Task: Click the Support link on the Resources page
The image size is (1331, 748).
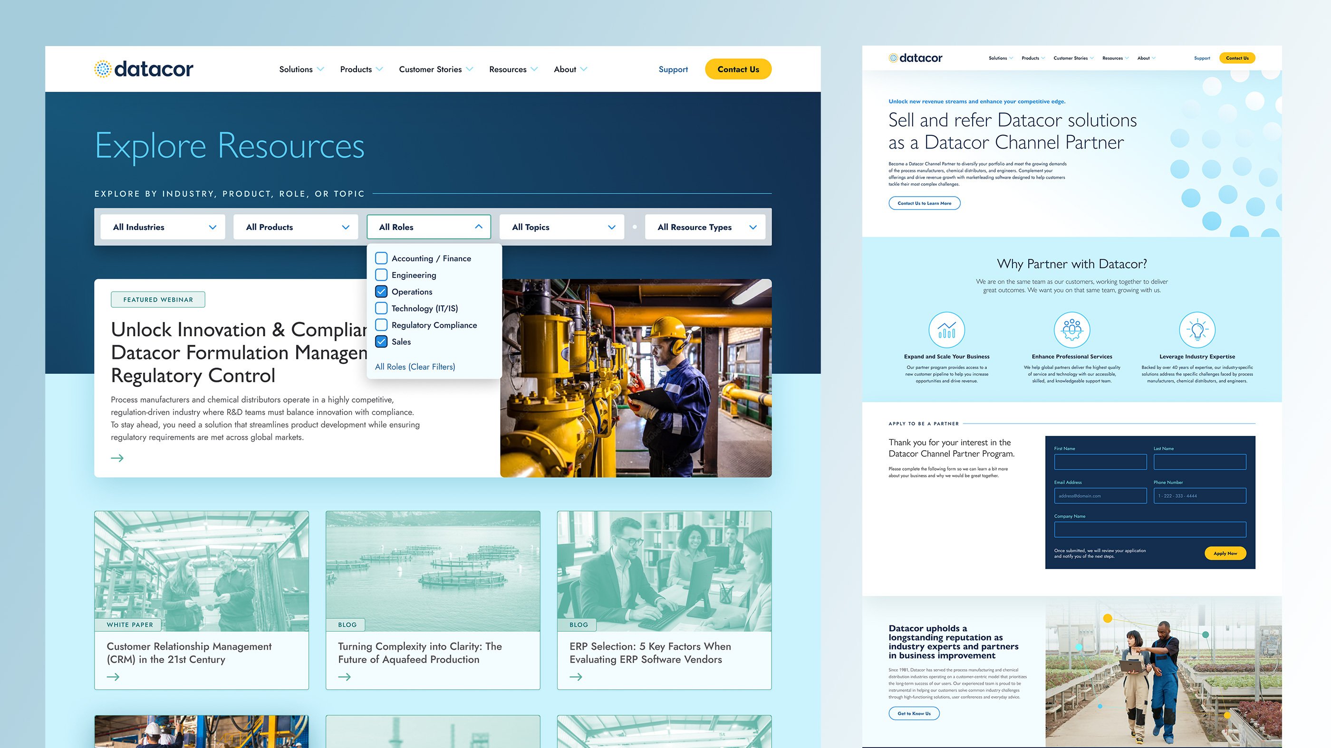Action: 673,69
